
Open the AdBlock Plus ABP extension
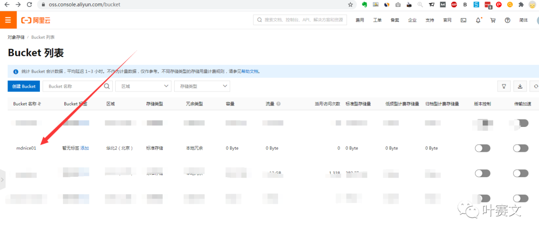(x=454, y=5)
